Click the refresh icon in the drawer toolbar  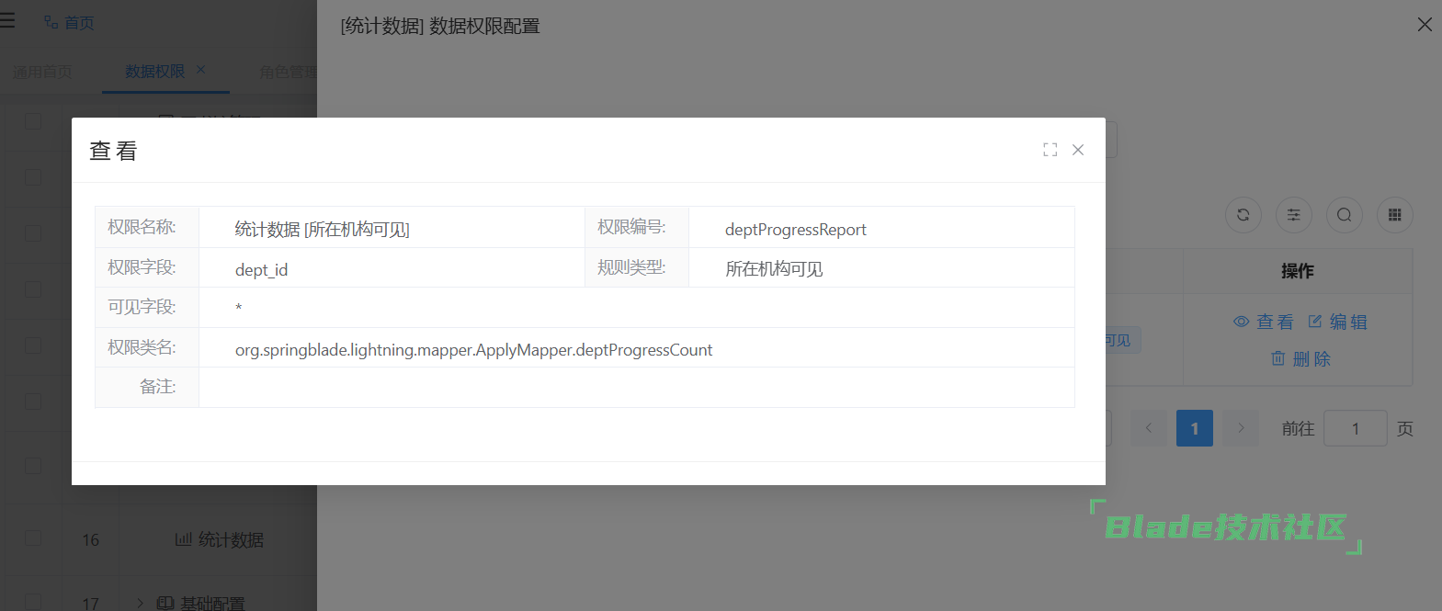click(x=1243, y=215)
